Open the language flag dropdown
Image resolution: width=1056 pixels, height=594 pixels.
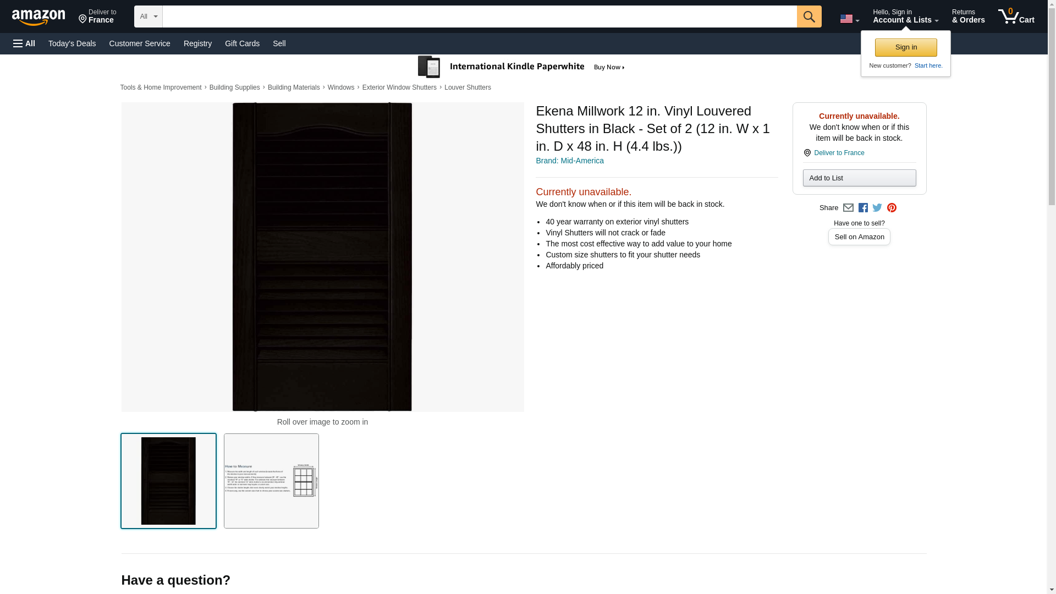[x=849, y=19]
